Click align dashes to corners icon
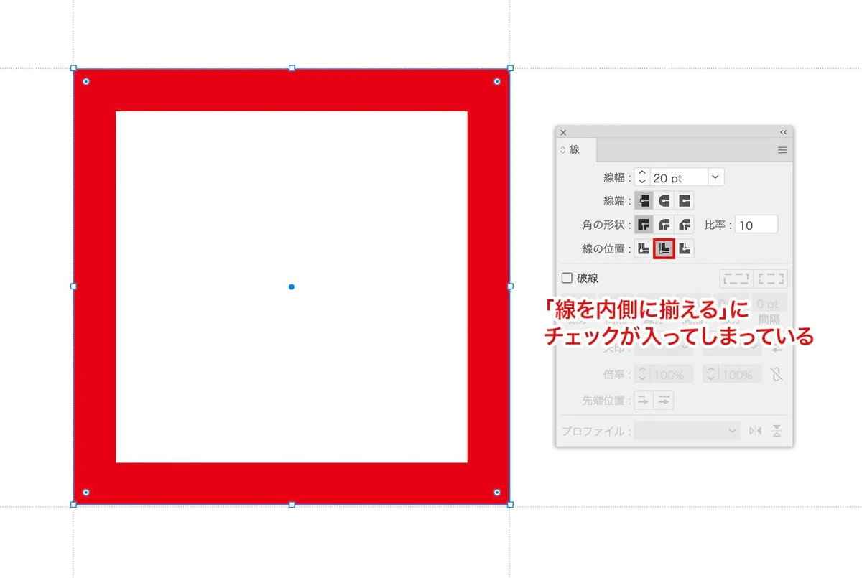The width and height of the screenshot is (862, 578). (771, 279)
